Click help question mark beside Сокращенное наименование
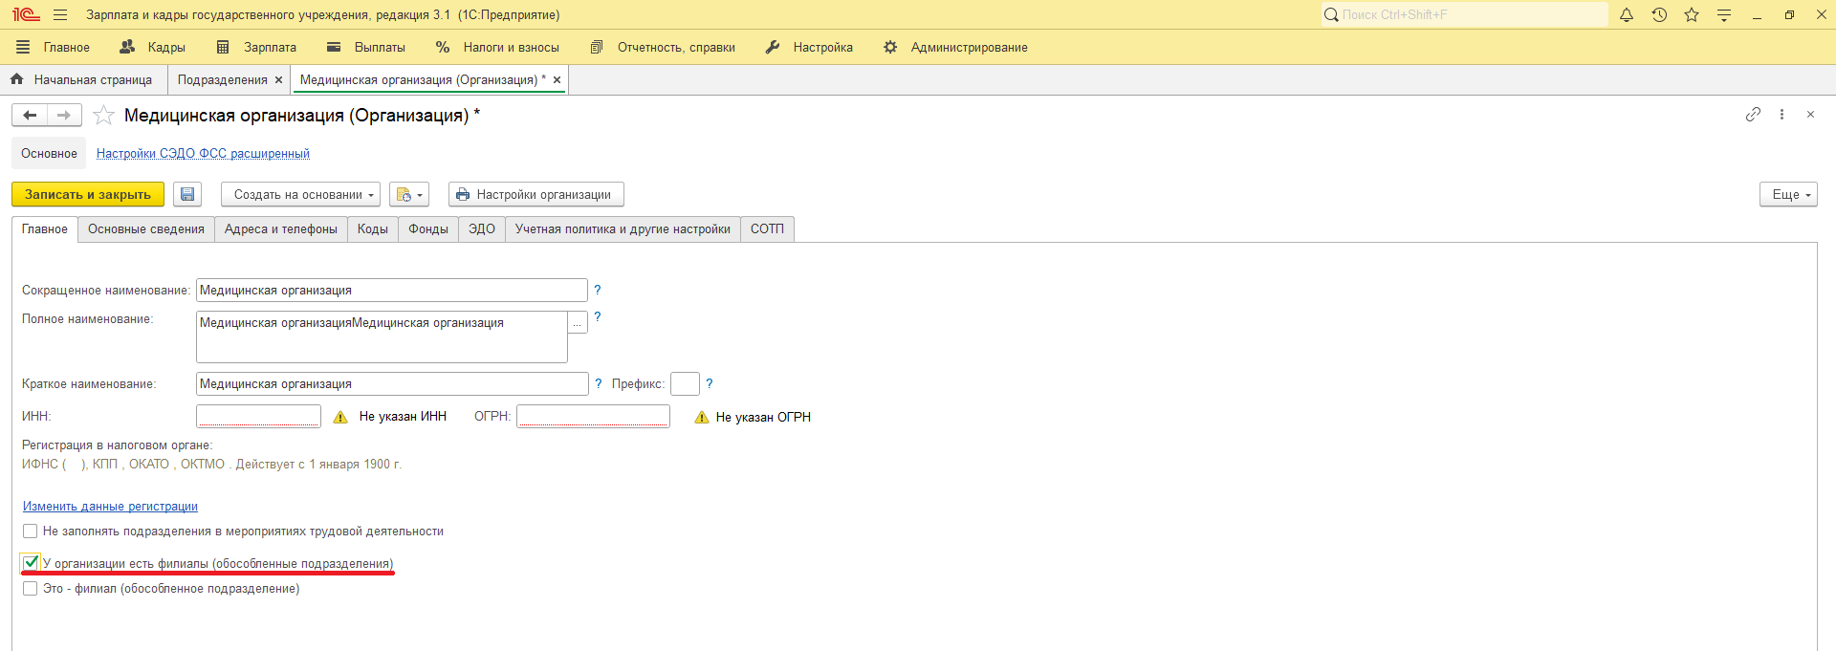This screenshot has width=1836, height=651. [598, 290]
